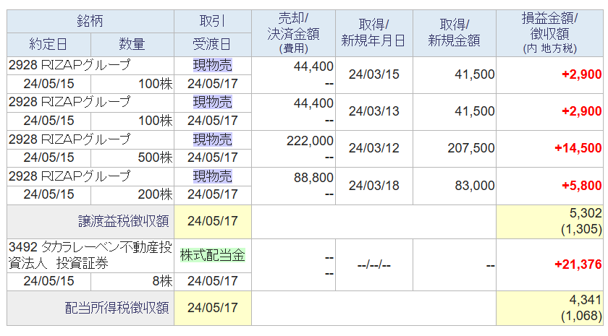Click the 88,800 sale amount
The image size is (608, 336).
[x=313, y=178]
